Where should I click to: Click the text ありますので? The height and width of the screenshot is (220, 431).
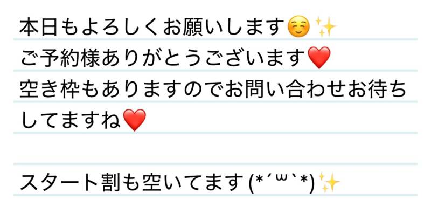click(x=163, y=90)
